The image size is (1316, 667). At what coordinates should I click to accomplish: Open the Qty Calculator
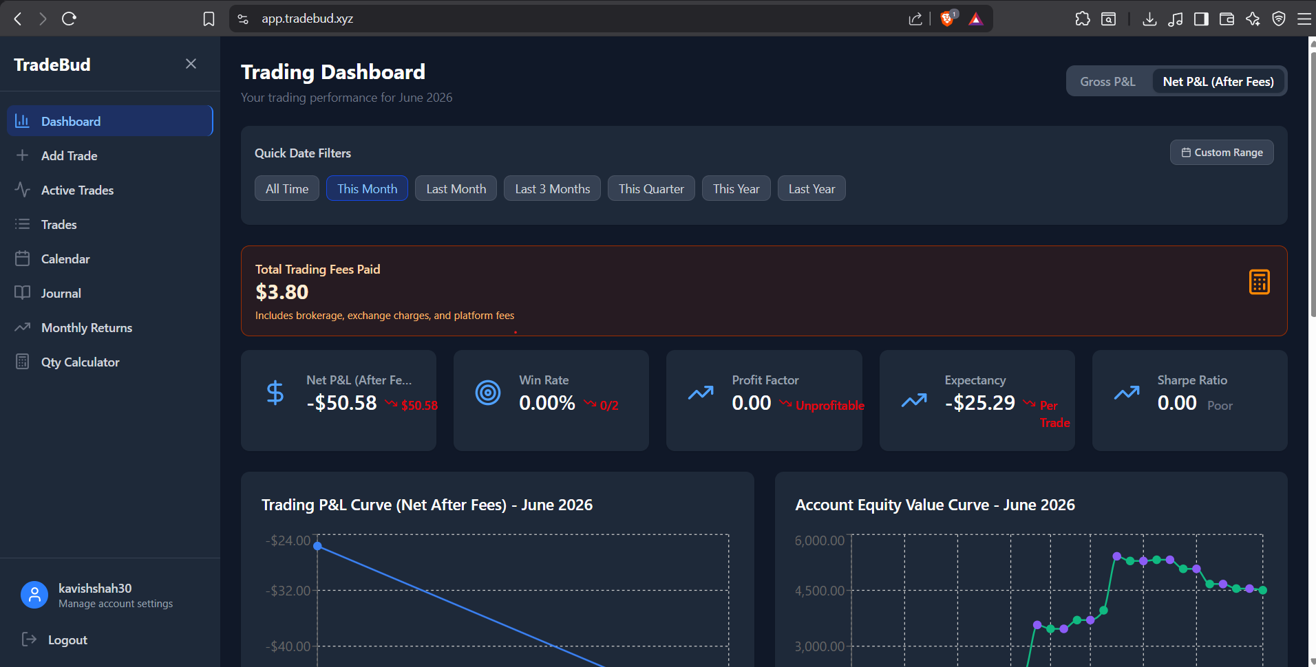click(x=110, y=362)
